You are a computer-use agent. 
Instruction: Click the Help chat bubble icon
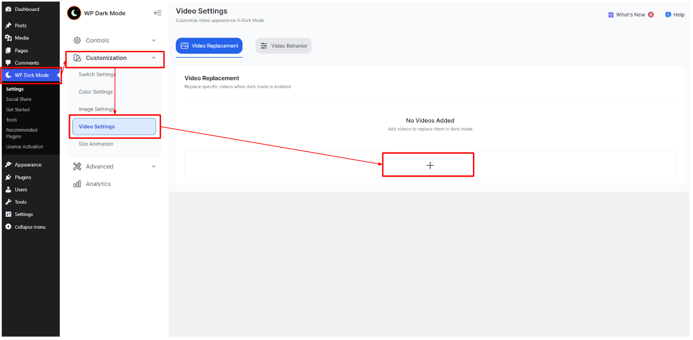tap(668, 15)
